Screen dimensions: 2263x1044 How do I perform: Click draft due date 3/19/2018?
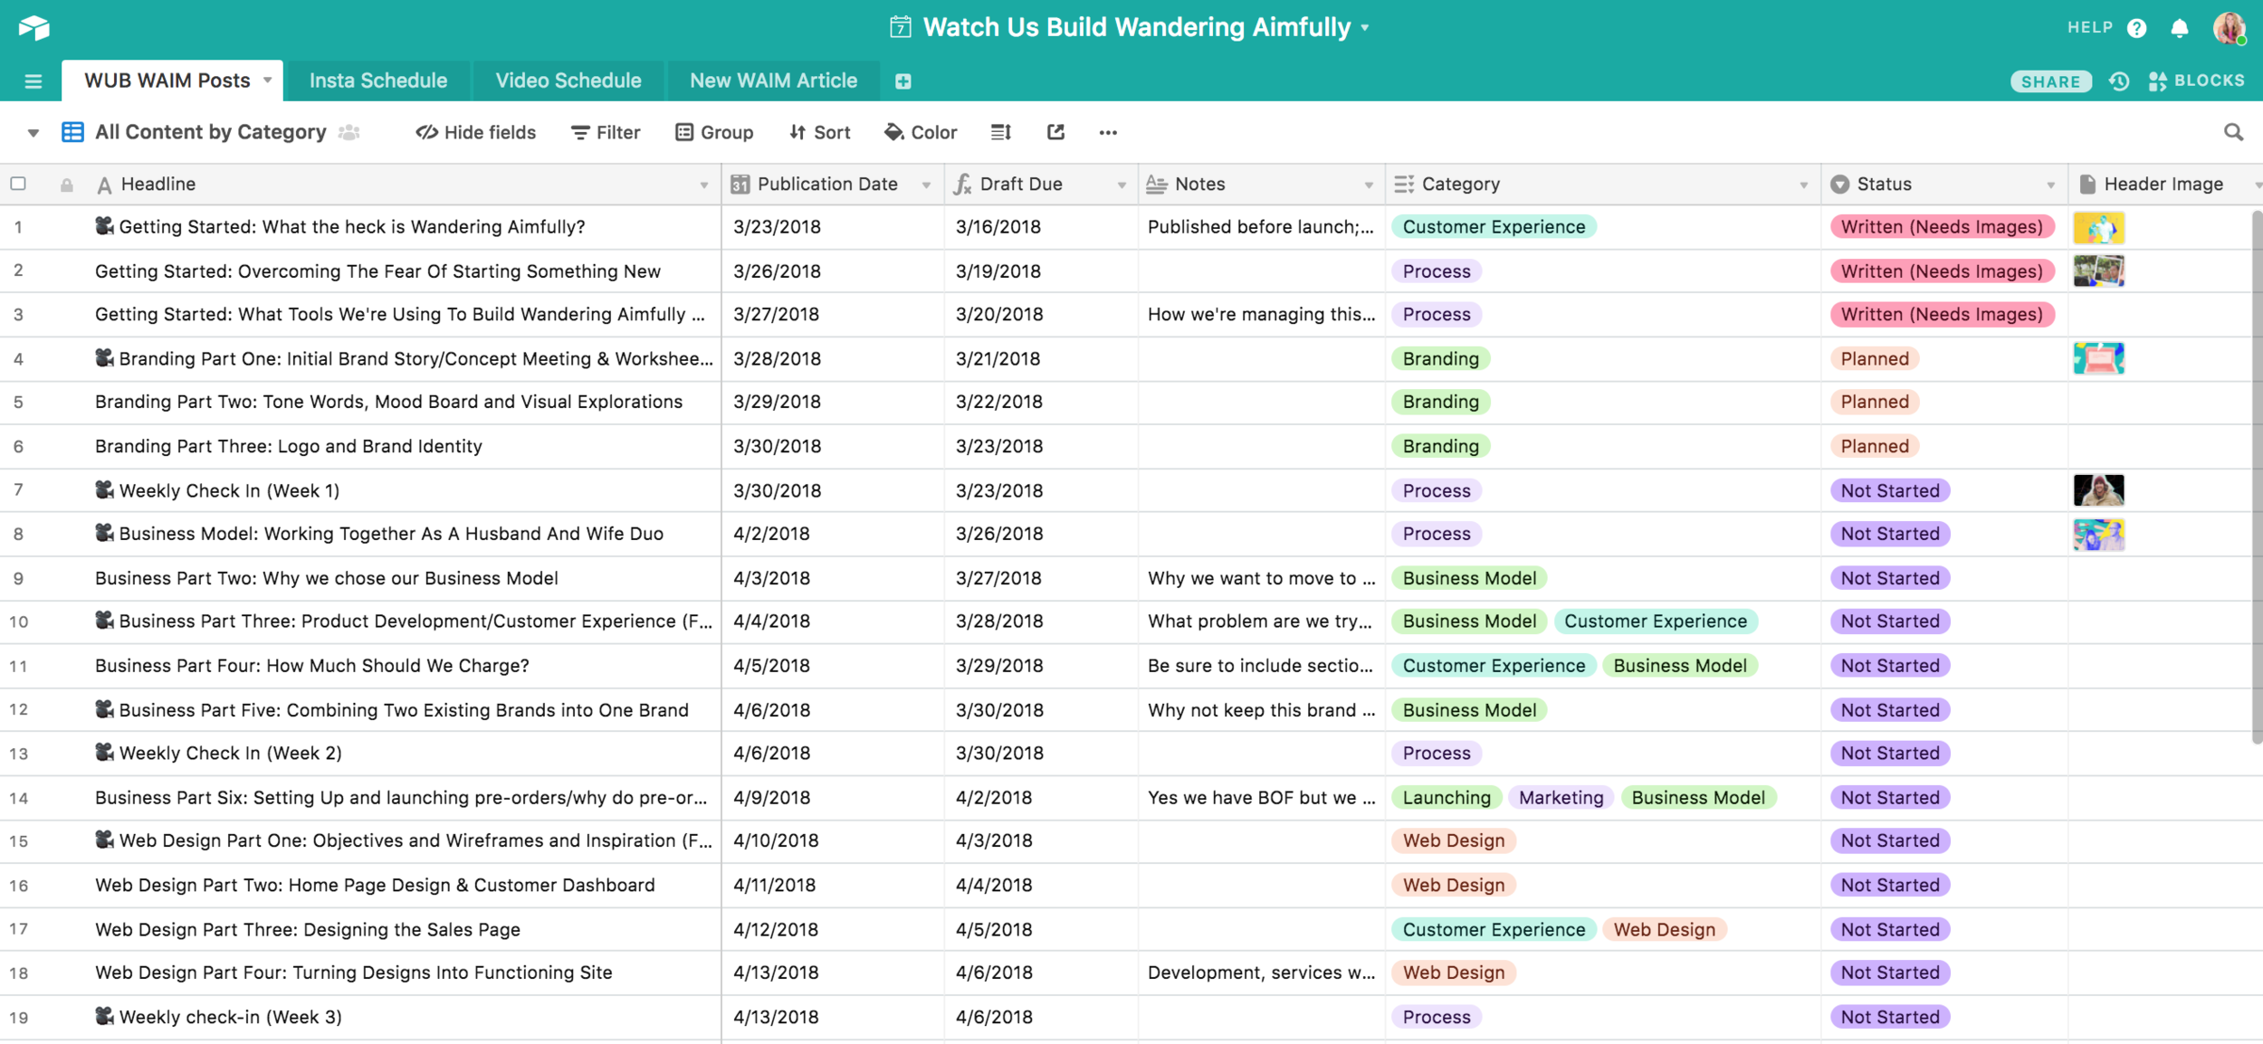click(998, 271)
